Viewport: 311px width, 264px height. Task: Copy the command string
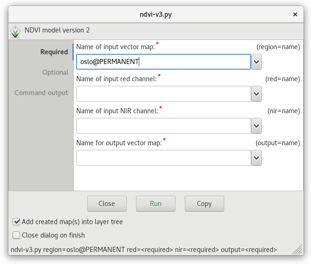204,204
